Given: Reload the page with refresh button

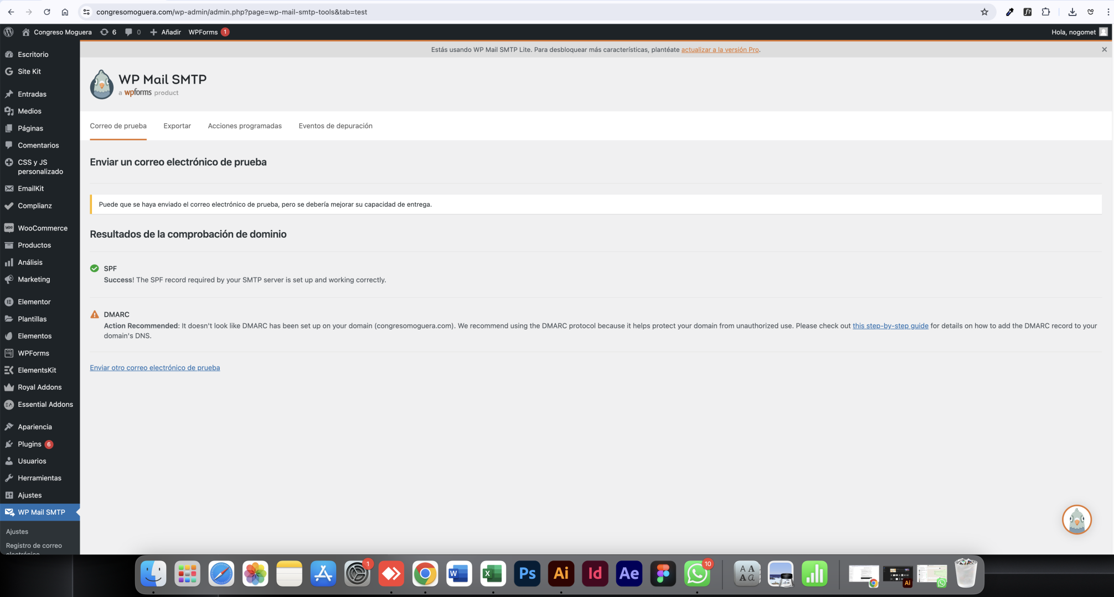Looking at the screenshot, I should coord(47,12).
